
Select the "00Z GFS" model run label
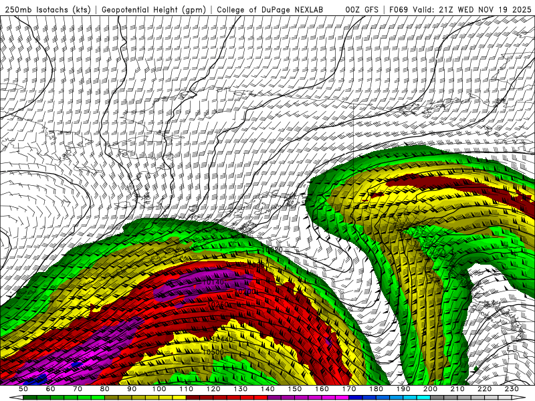[362, 10]
